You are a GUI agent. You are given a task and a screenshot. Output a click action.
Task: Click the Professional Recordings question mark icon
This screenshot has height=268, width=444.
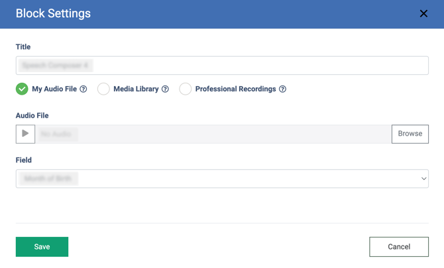pos(282,89)
